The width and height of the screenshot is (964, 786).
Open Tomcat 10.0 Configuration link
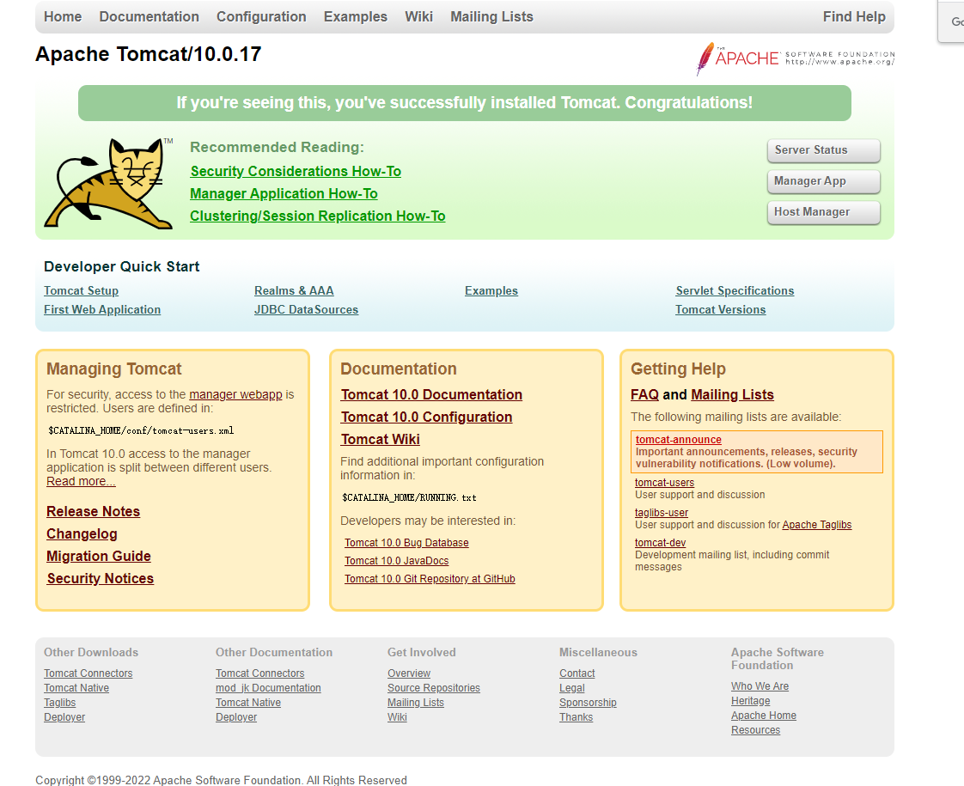427,417
